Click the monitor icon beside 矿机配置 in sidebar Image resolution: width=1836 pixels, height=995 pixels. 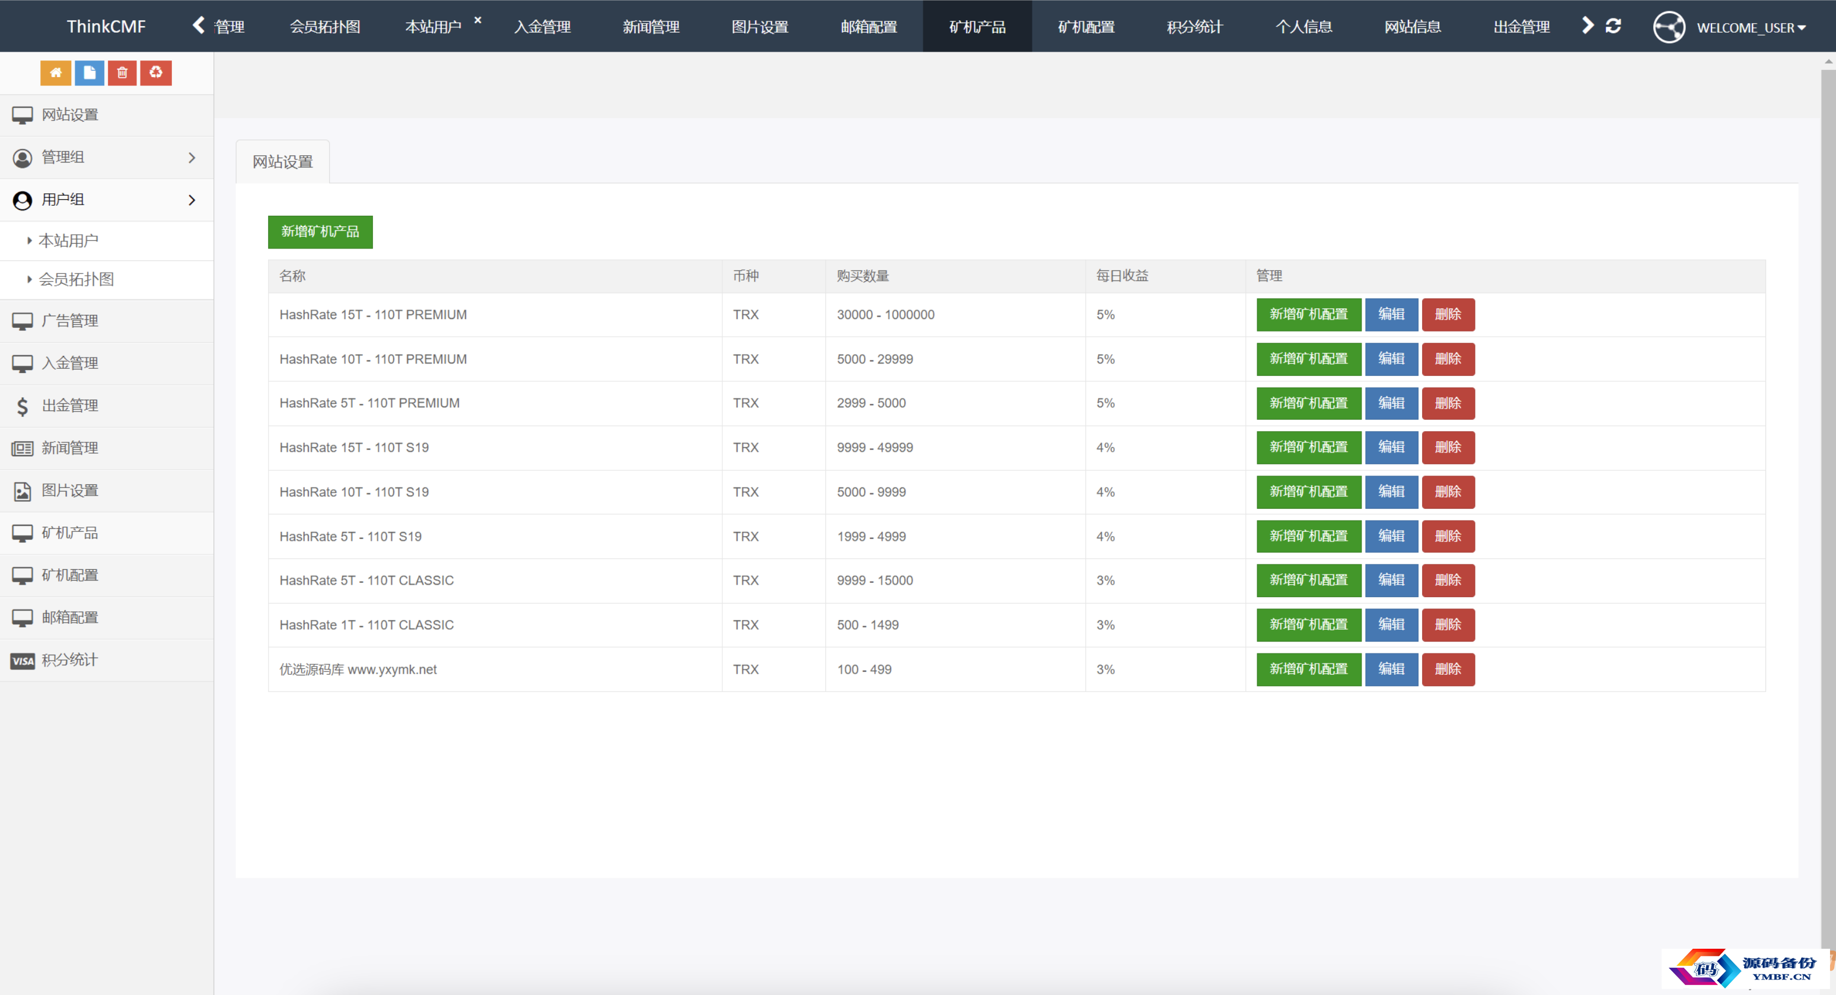click(22, 575)
